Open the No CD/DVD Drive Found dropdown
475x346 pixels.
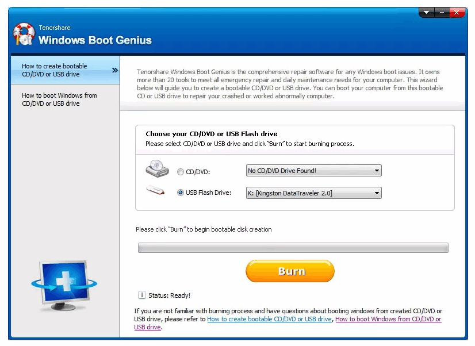pyautogui.click(x=313, y=171)
